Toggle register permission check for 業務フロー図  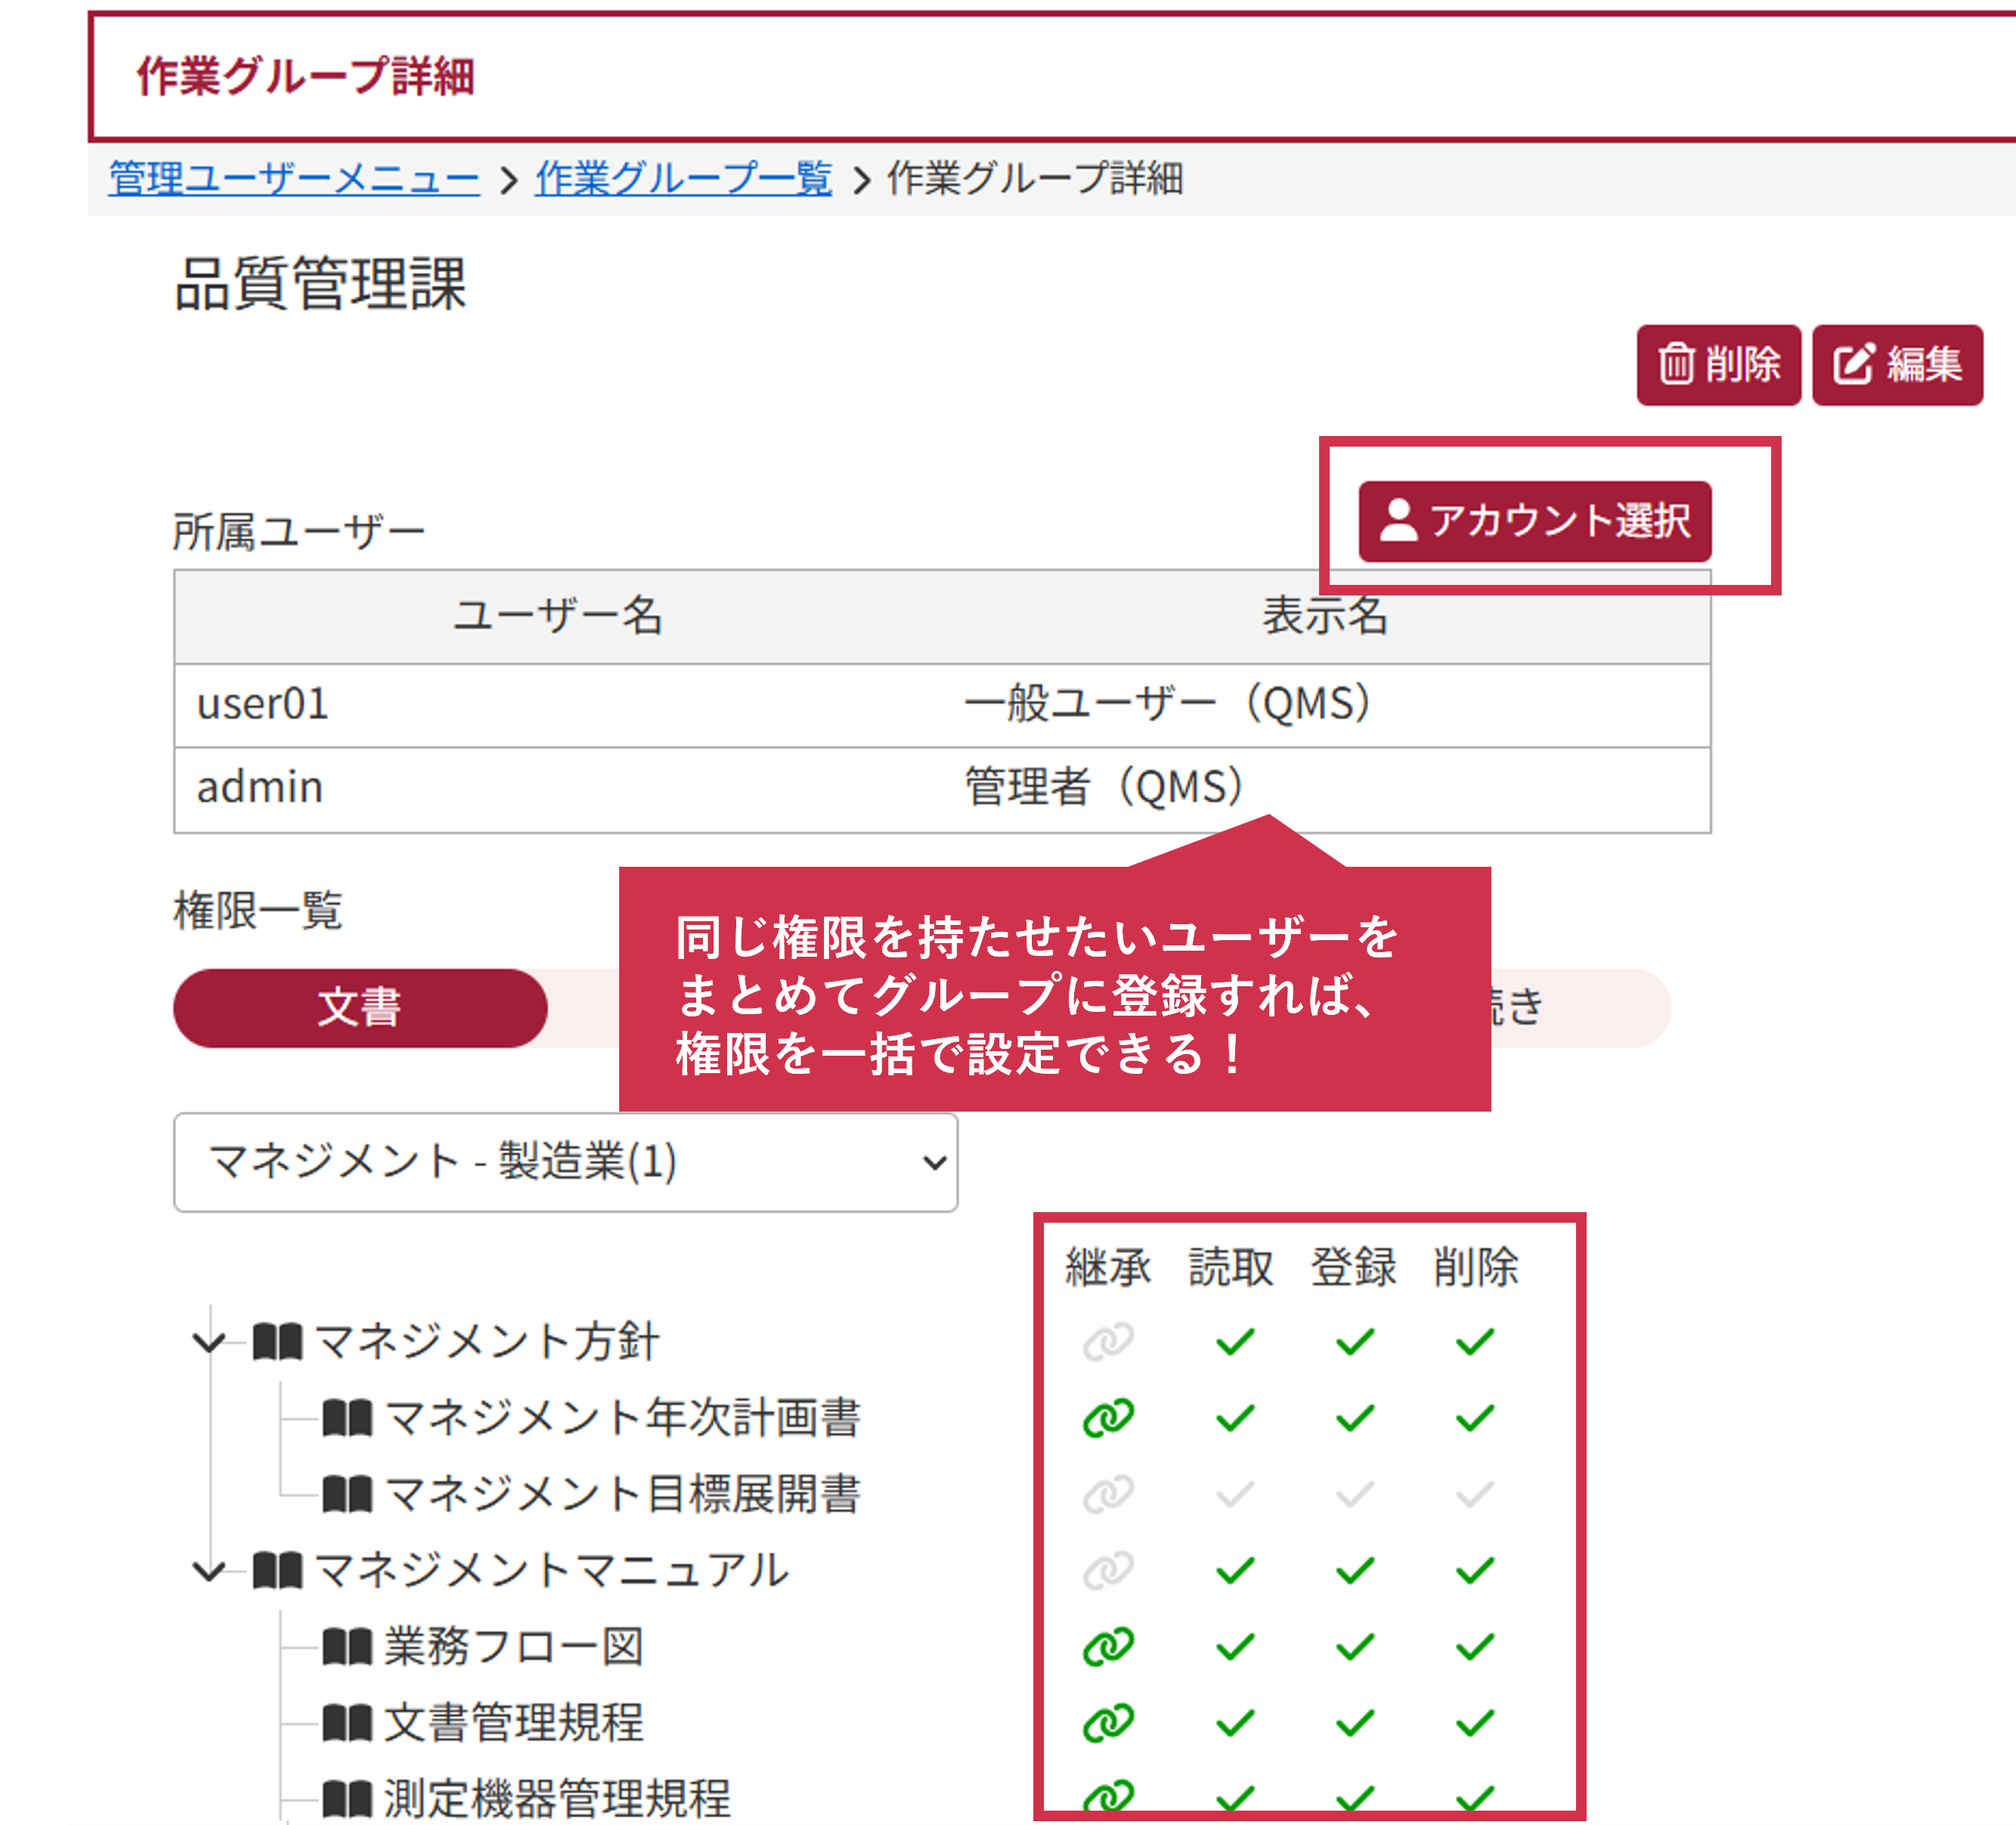tap(1355, 1647)
